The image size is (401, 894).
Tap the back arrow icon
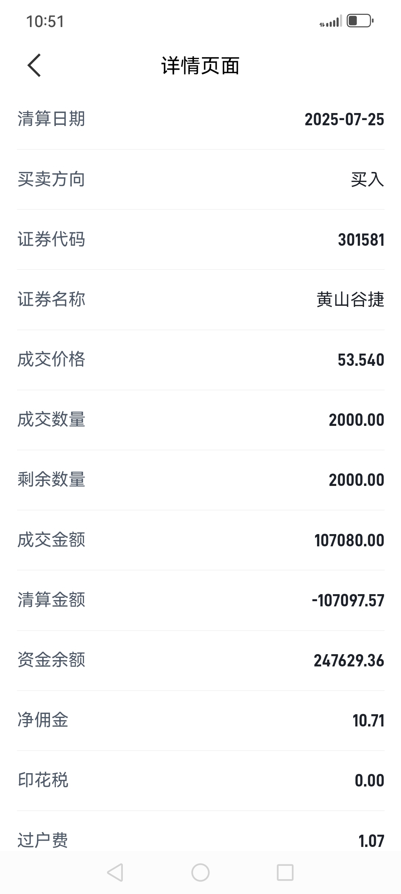(x=34, y=65)
